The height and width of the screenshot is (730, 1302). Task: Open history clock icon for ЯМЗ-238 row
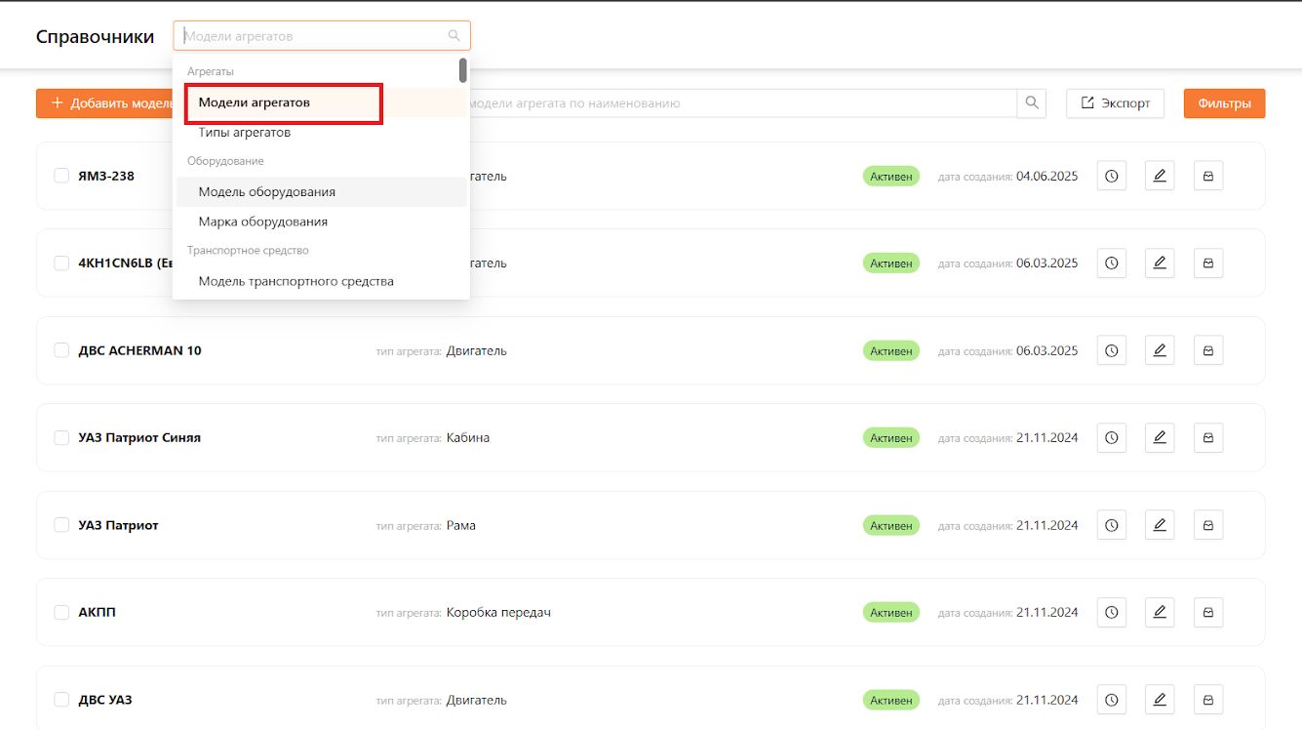[1111, 176]
